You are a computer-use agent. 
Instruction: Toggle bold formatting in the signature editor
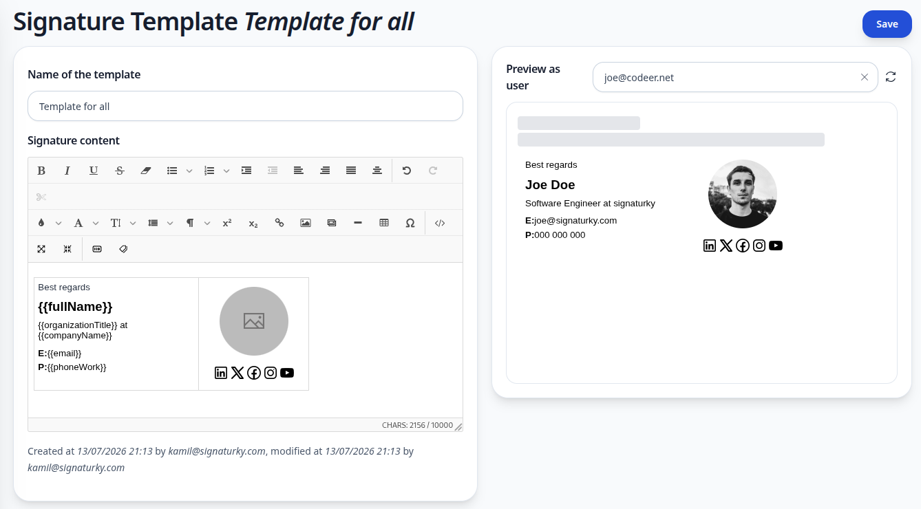click(x=41, y=171)
